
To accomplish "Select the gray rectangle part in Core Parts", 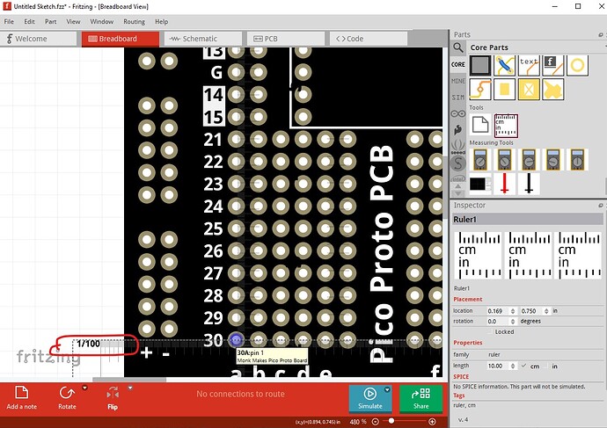I will 480,65.
